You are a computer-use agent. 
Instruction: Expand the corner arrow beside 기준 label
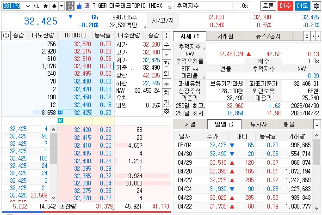tap(131, 69)
